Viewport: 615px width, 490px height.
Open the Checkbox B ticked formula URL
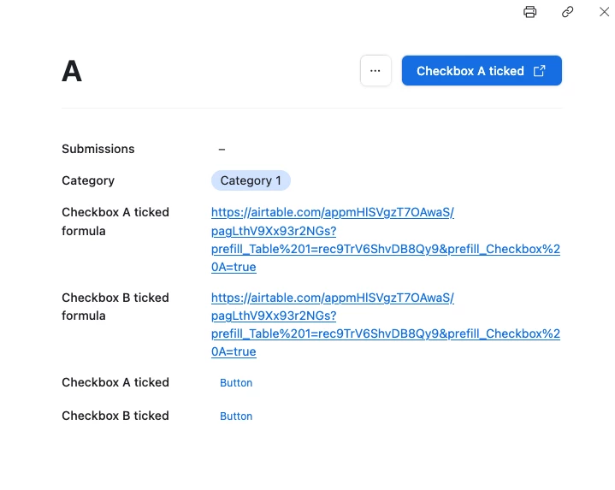(385, 325)
